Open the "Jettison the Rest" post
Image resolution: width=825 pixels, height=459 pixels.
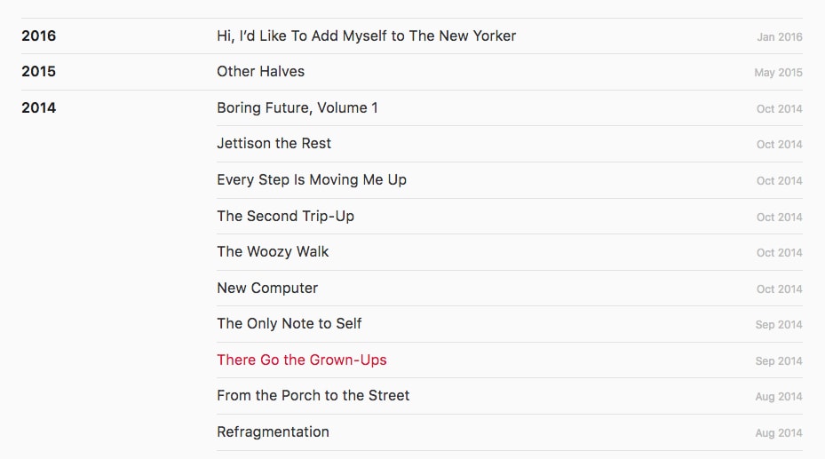coord(274,144)
